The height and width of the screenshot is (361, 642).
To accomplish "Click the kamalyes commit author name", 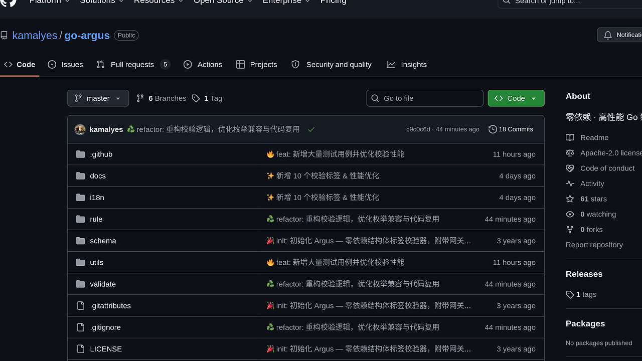I will point(106,129).
